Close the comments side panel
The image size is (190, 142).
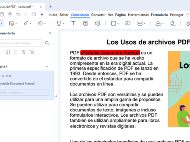[50, 33]
